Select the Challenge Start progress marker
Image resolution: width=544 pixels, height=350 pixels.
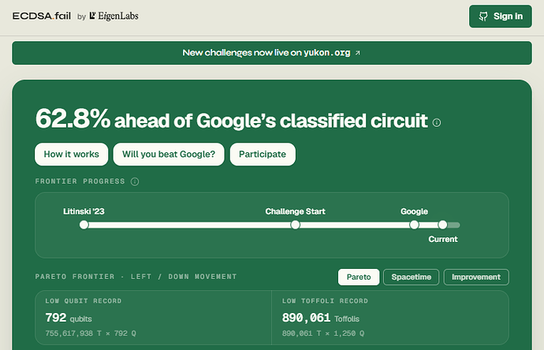[x=295, y=225]
